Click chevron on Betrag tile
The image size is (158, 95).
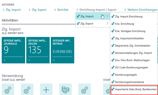click(x=54, y=60)
